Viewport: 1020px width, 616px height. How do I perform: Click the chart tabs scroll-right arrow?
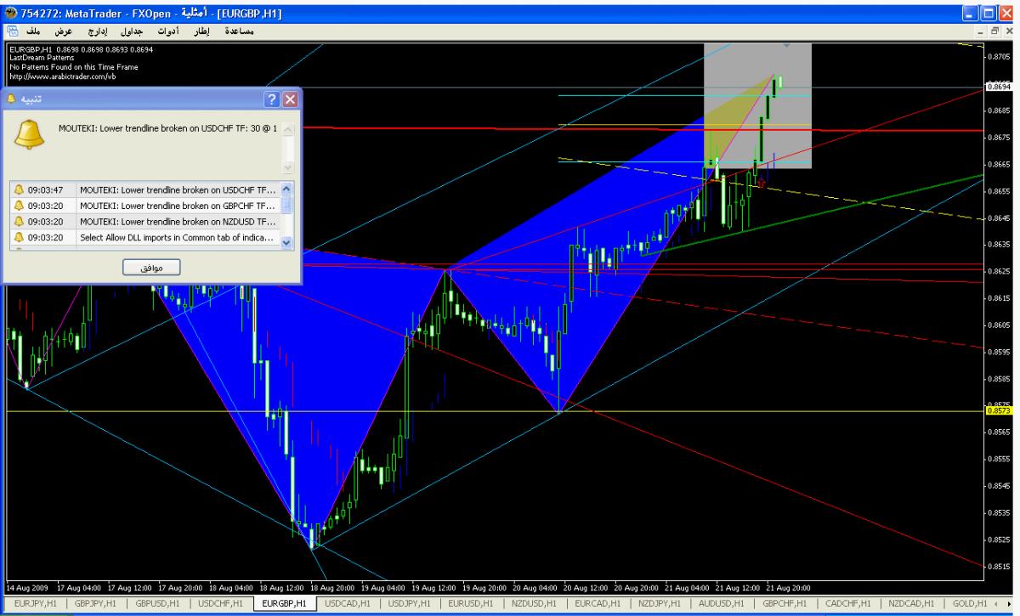click(x=1010, y=603)
